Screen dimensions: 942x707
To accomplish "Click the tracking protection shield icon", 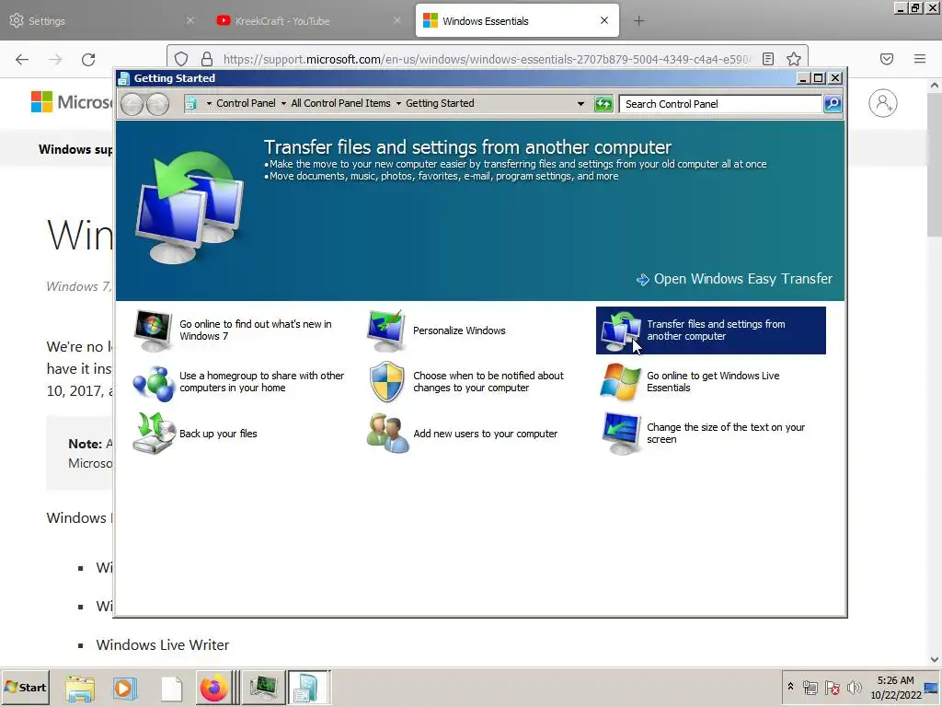I will click(181, 59).
